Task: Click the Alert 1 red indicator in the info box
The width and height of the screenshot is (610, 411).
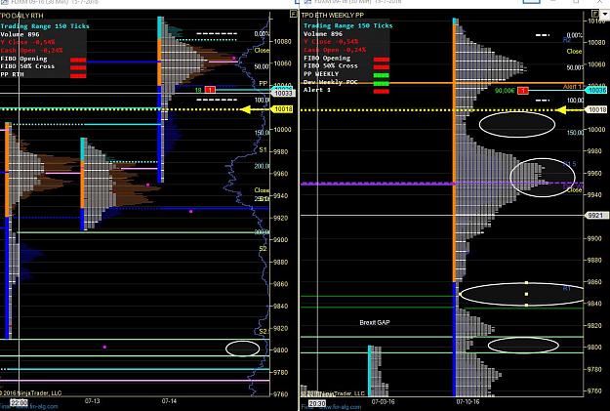Action: (382, 92)
